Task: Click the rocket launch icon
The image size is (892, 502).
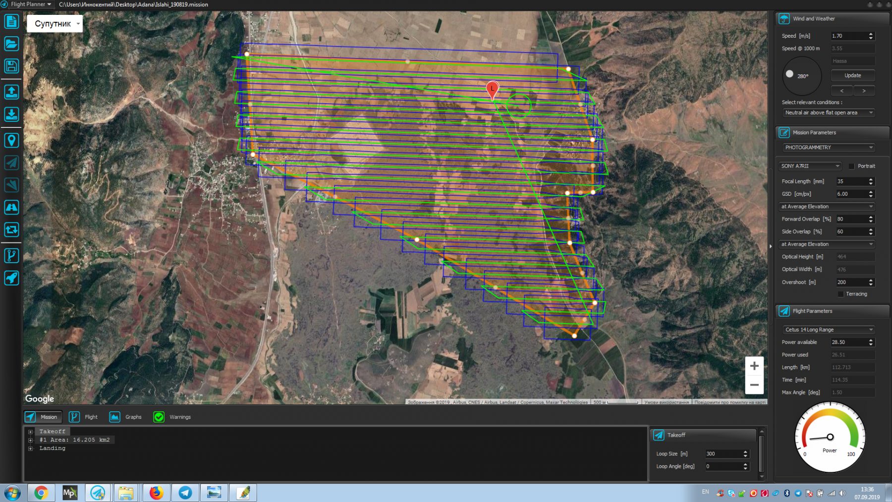Action: (11, 278)
